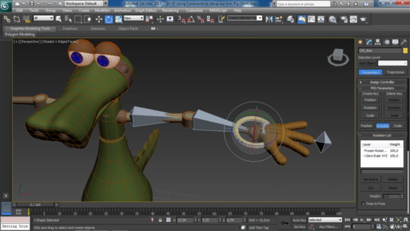
Task: Toggle the 3D Snaps button
Action: click(x=181, y=19)
